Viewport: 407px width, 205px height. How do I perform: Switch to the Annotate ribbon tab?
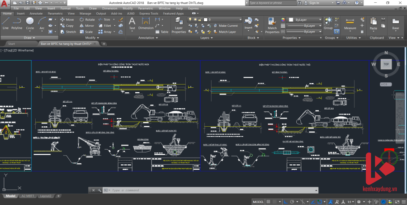tap(36, 14)
